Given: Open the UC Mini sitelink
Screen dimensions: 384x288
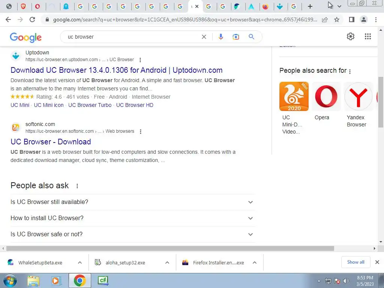Looking at the screenshot, I should [x=20, y=105].
